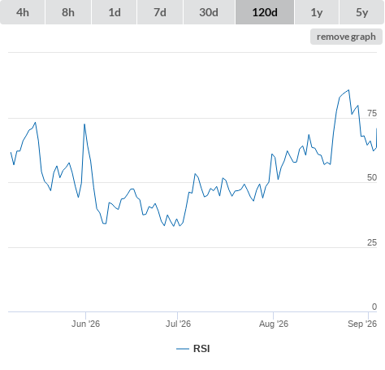Select the 5y time range
Screen dimensions: 385x370
[361, 12]
